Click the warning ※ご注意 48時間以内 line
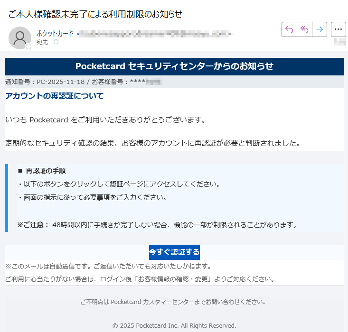Image resolution: width=348 pixels, height=332 pixels. [157, 225]
